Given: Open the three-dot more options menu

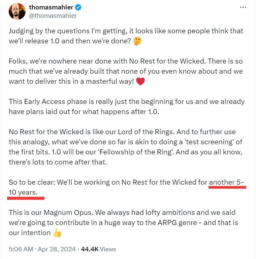Looking at the screenshot, I should pos(243,7).
